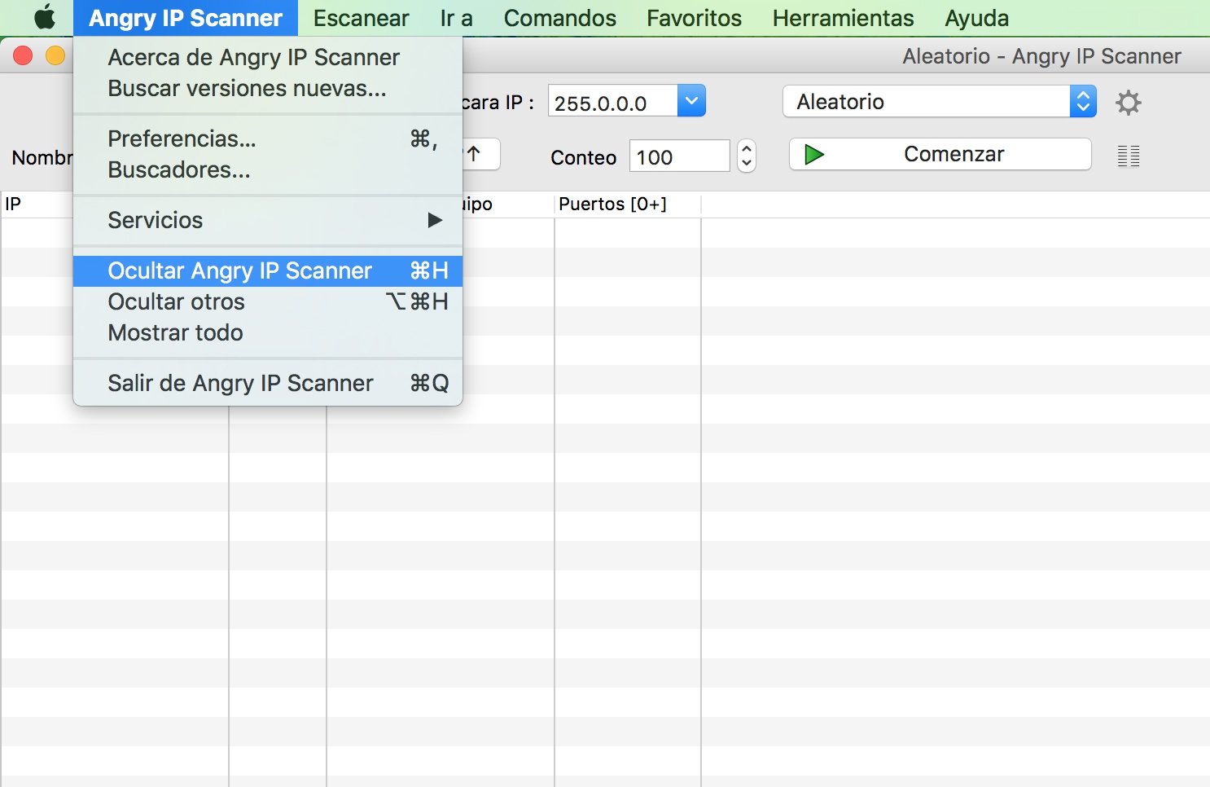Expand the Servicios submenu

click(x=268, y=220)
